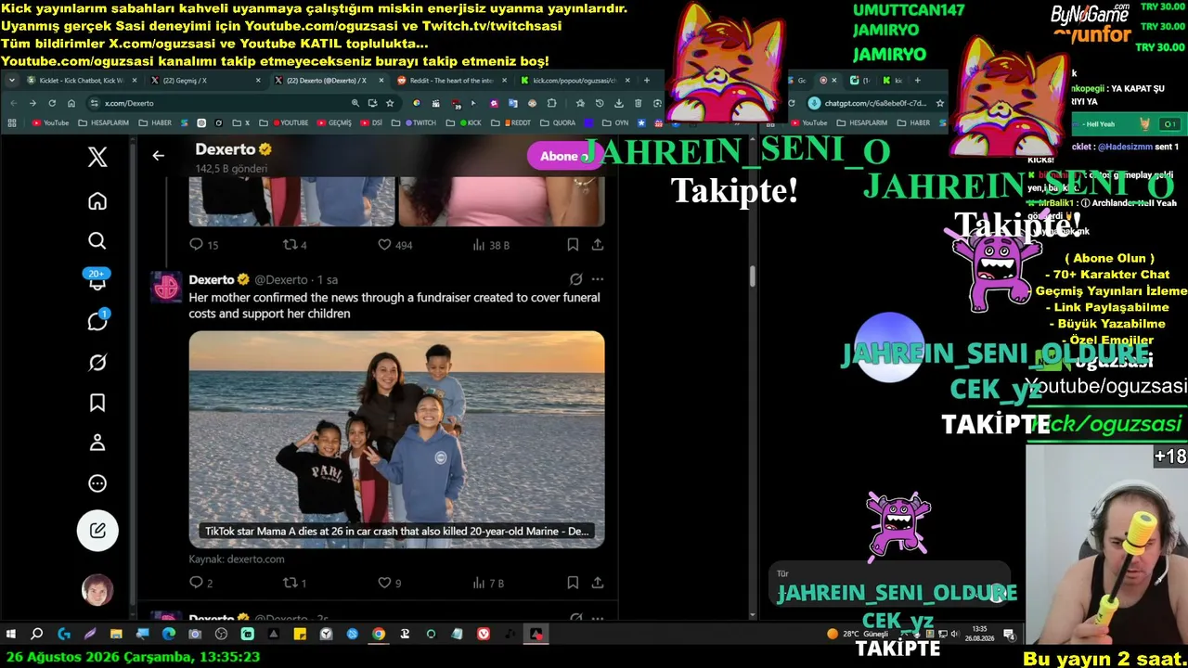Open the X page vertical scrollbar thumb
1188x668 pixels.
point(753,276)
